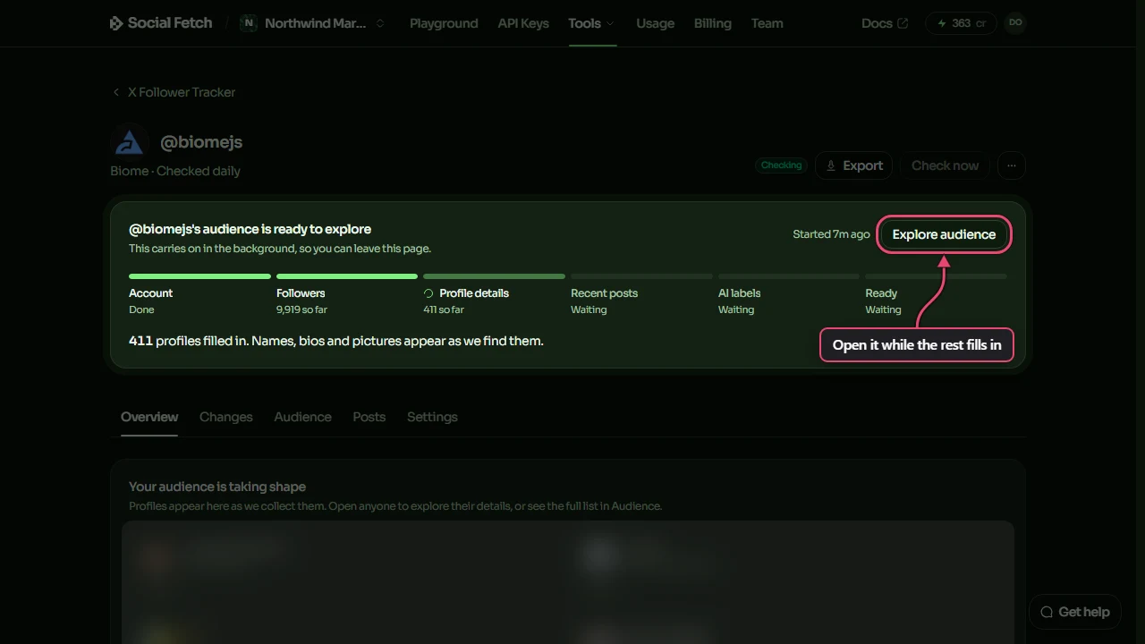Open the DO user avatar menu

[1015, 22]
